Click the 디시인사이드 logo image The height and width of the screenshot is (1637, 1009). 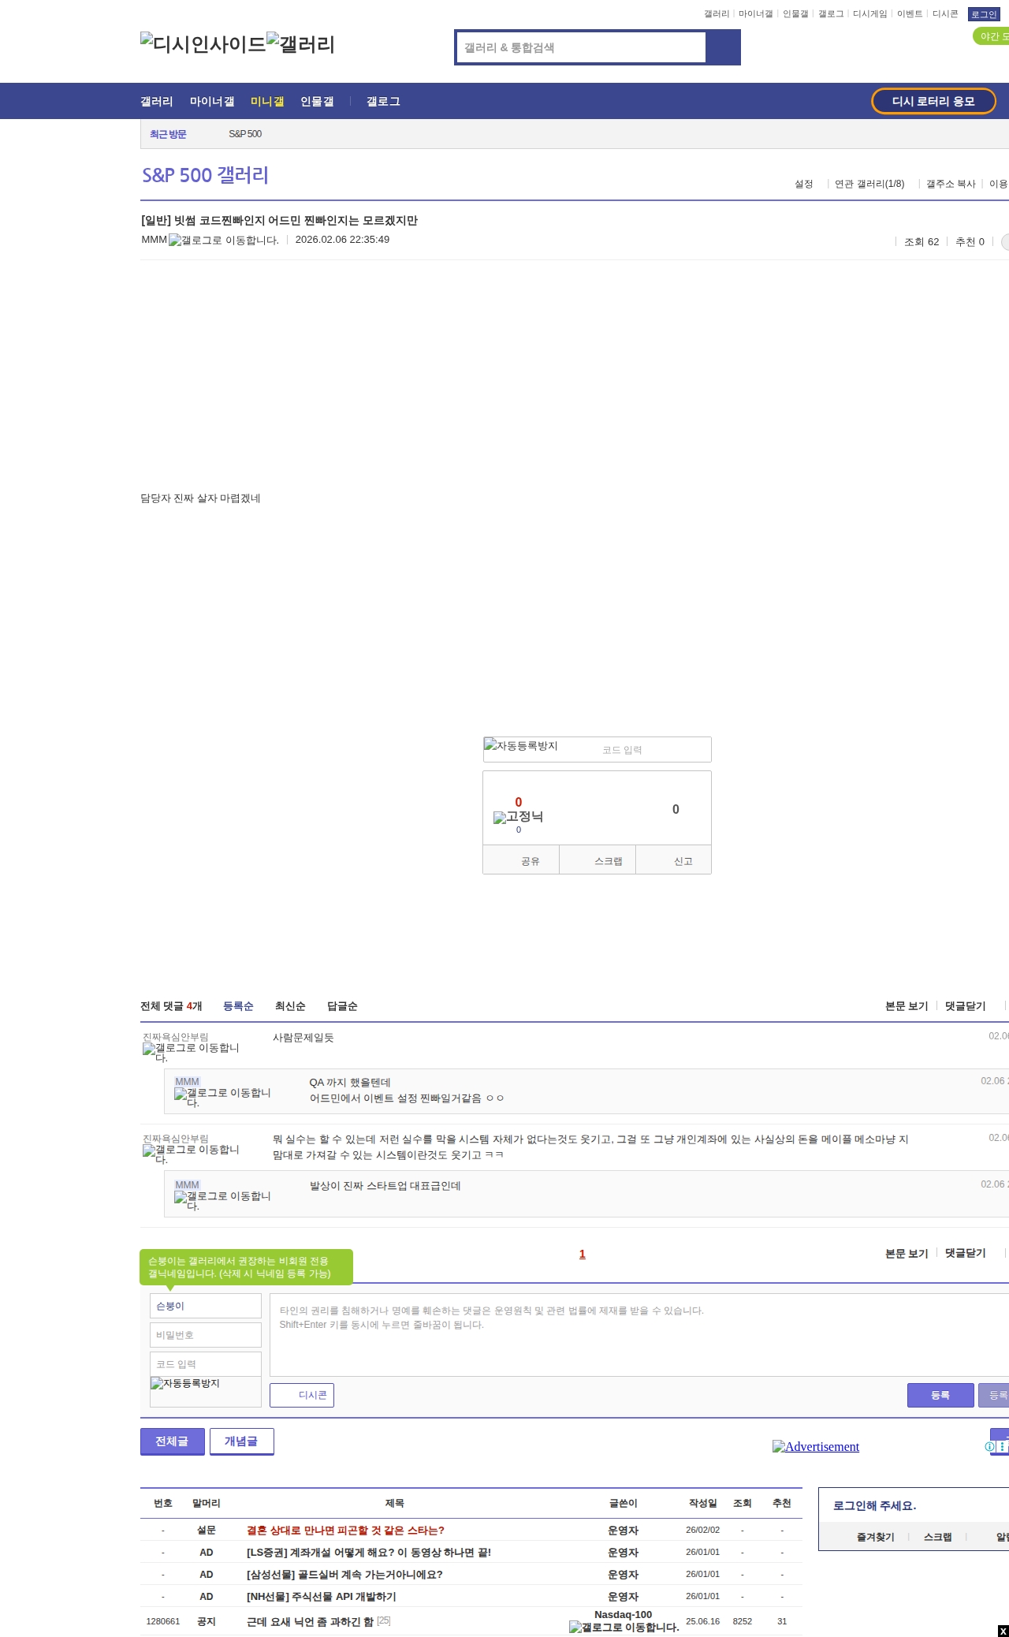(x=203, y=44)
